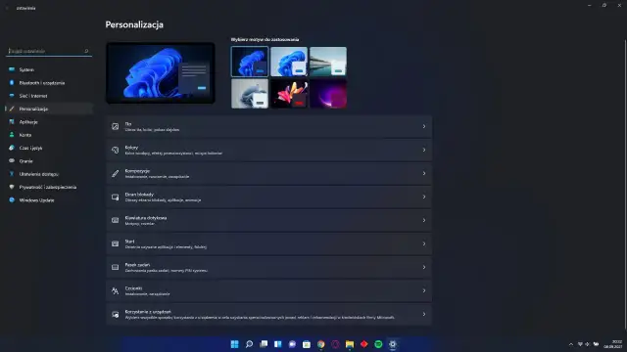Image resolution: width=627 pixels, height=352 pixels.
Task: Select the purple glow theme thumbnail
Action: click(328, 94)
